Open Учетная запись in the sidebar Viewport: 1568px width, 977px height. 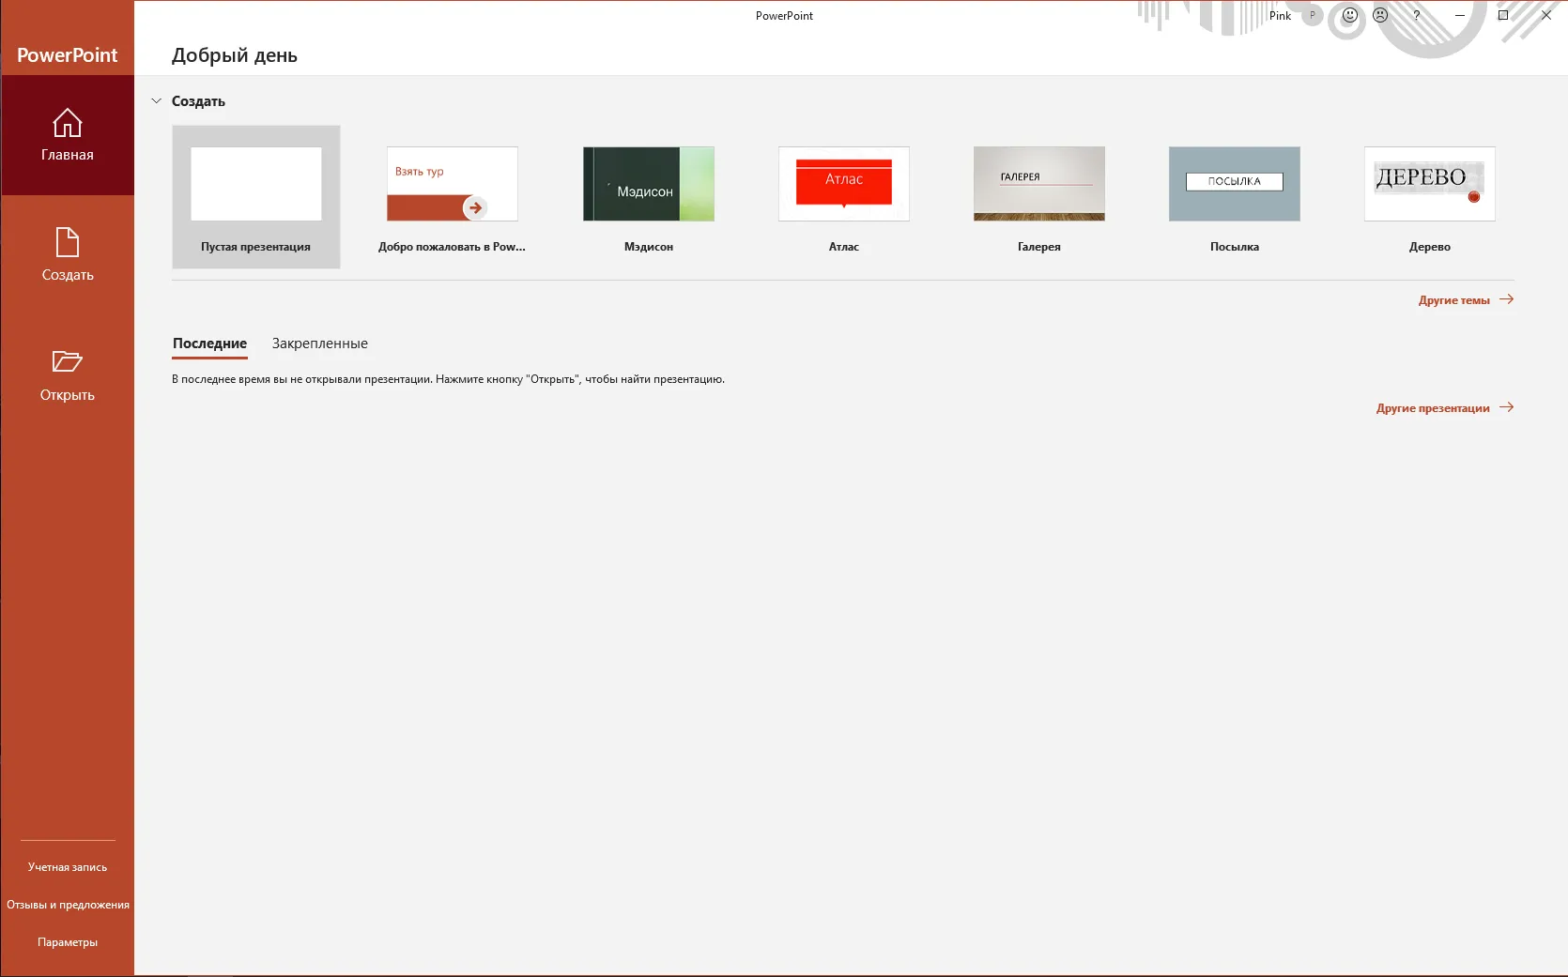[68, 867]
